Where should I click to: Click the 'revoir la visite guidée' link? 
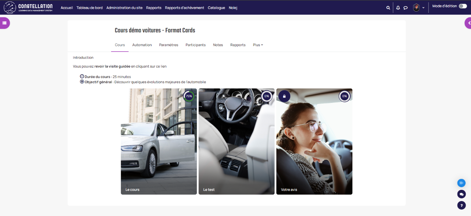112,67
